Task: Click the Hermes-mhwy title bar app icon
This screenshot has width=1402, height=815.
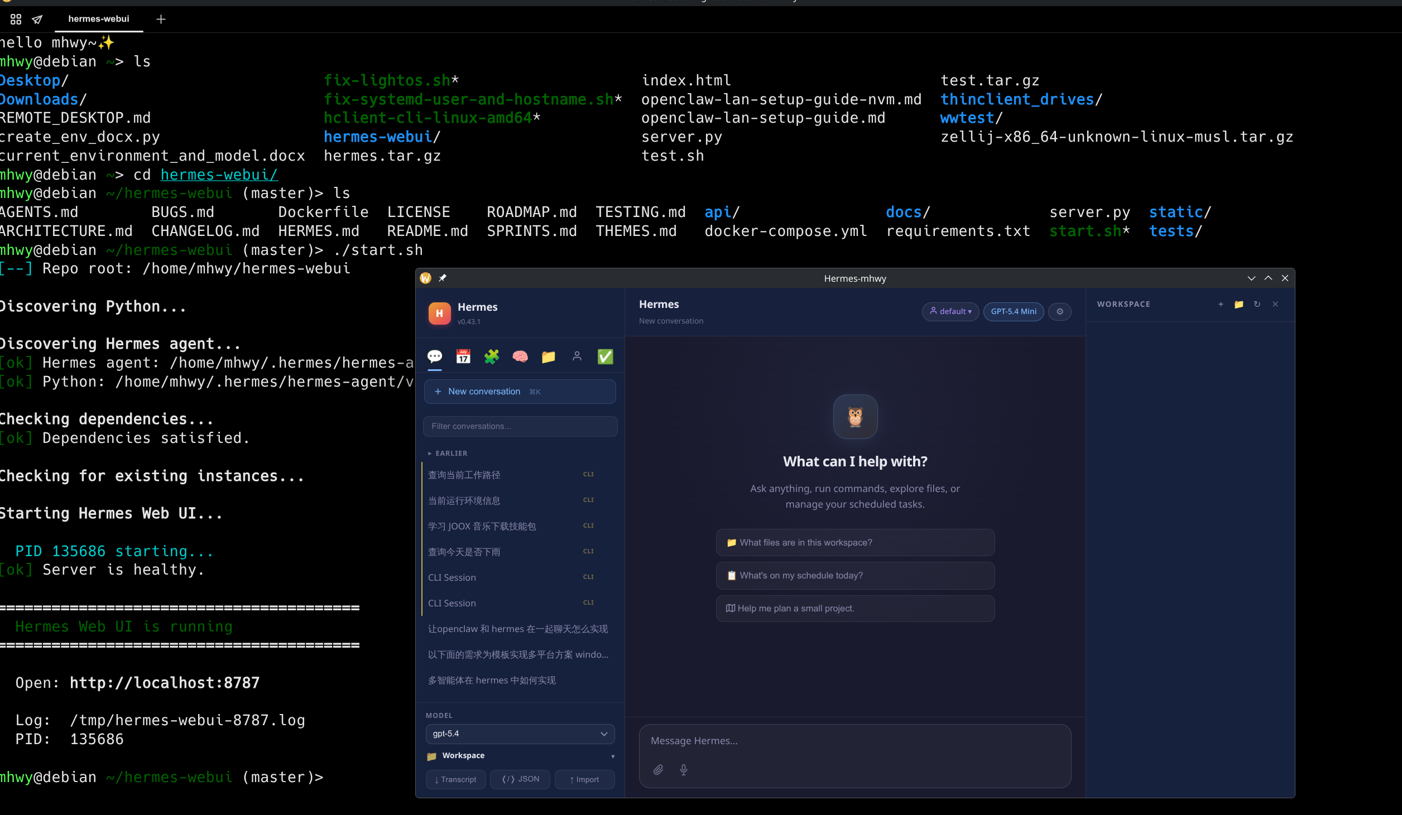Action: (x=426, y=278)
